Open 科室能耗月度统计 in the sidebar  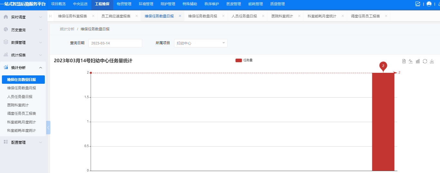coord(22,122)
